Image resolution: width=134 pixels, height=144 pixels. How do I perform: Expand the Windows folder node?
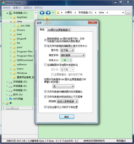coord(11,73)
